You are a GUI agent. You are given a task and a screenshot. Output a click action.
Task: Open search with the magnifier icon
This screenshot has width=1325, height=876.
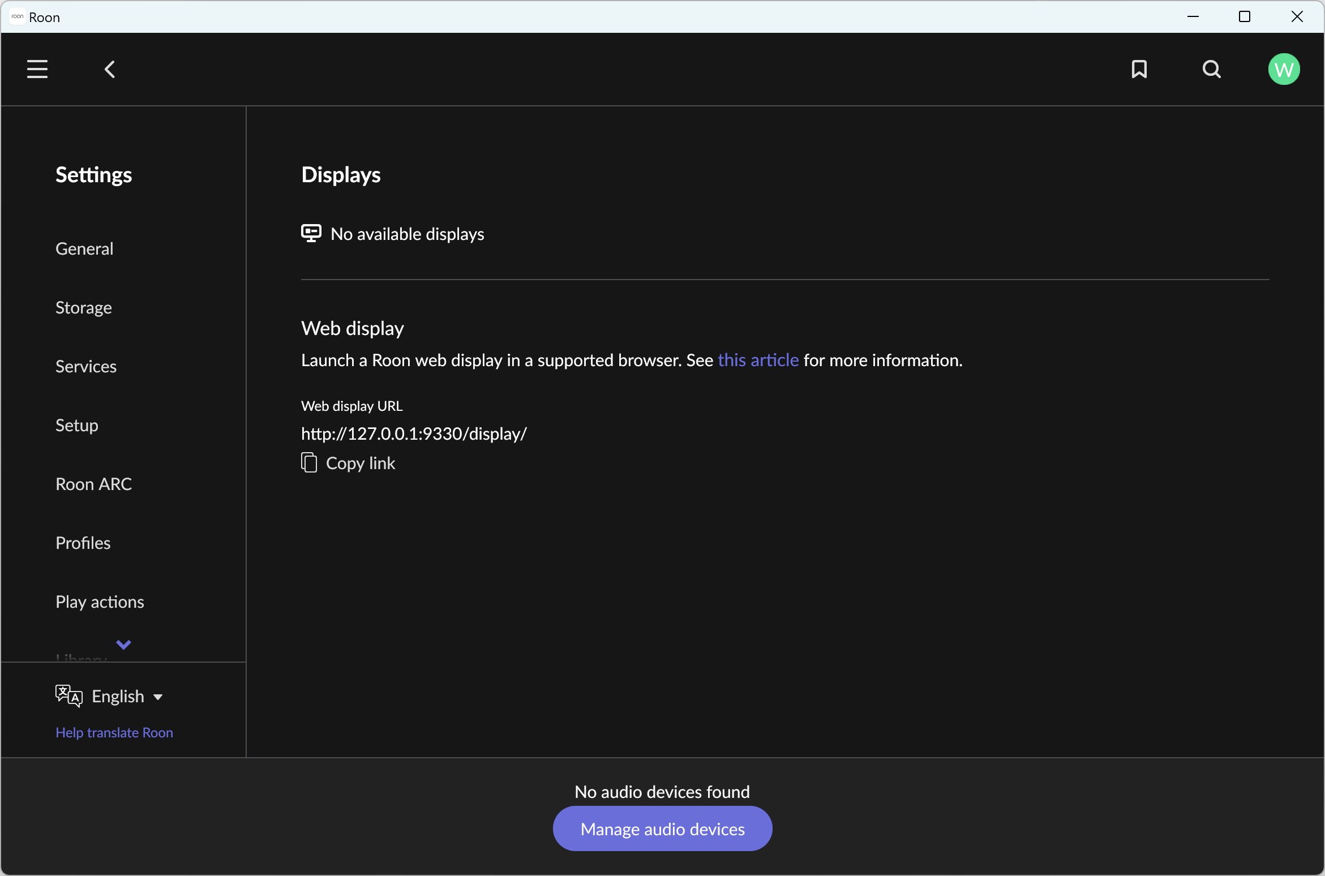pyautogui.click(x=1211, y=69)
